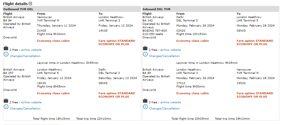View Changes/Cancellation for London to Vancouver BA 85

point(164,109)
